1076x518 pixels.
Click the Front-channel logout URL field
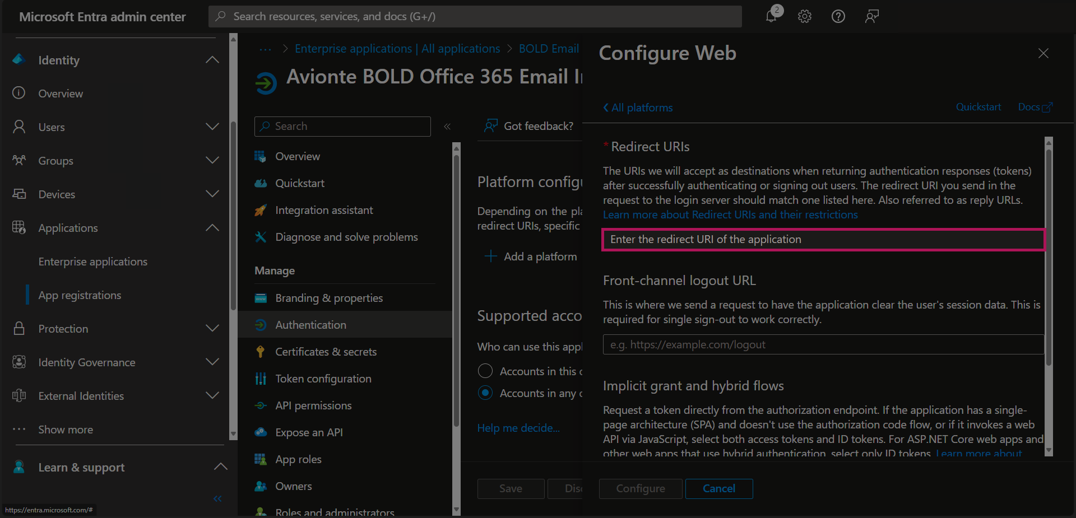tap(823, 344)
